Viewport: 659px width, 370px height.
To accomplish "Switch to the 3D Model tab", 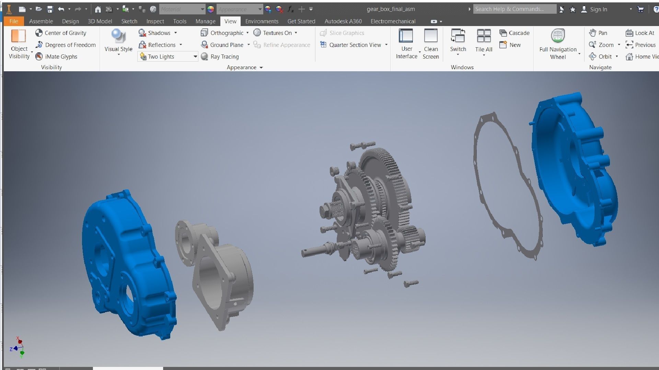I will click(100, 21).
